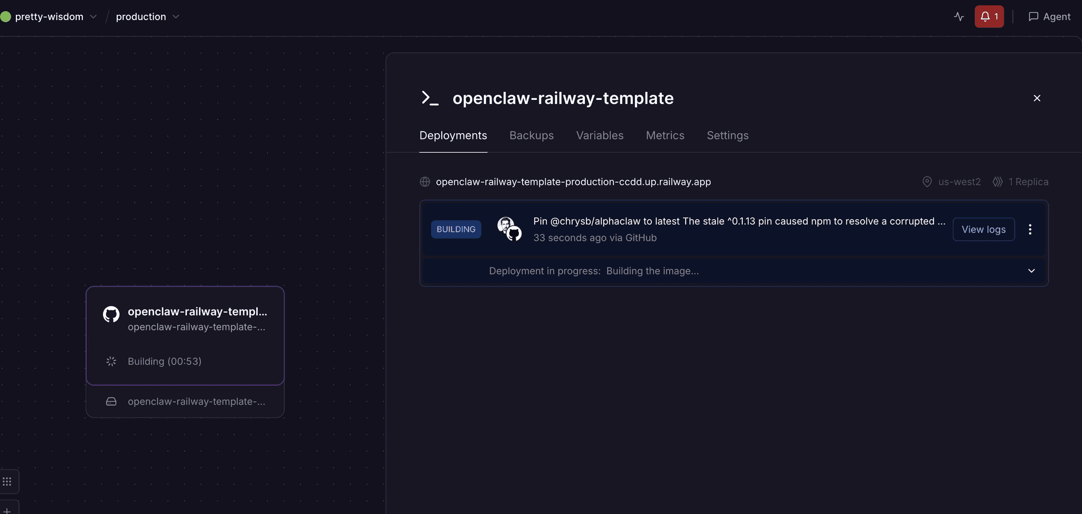
Task: View logs for the building deployment
Action: coord(983,229)
